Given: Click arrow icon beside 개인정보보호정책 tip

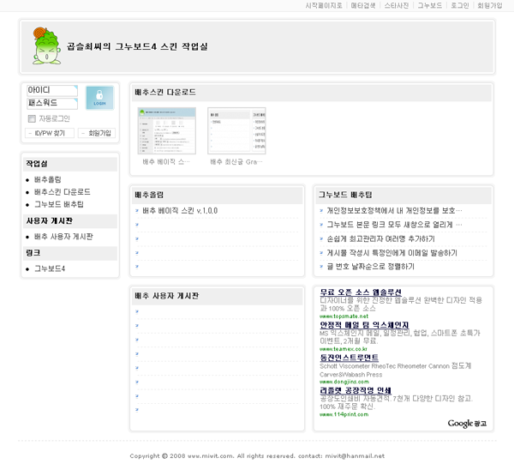Looking at the screenshot, I should pyautogui.click(x=321, y=211).
